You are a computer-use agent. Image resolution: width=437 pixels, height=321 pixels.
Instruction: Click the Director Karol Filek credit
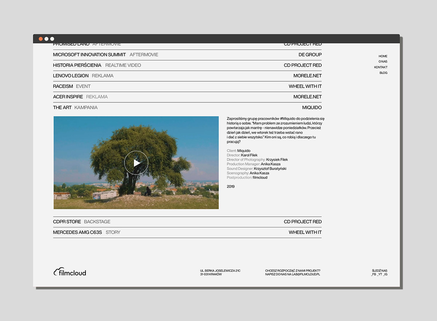point(242,155)
